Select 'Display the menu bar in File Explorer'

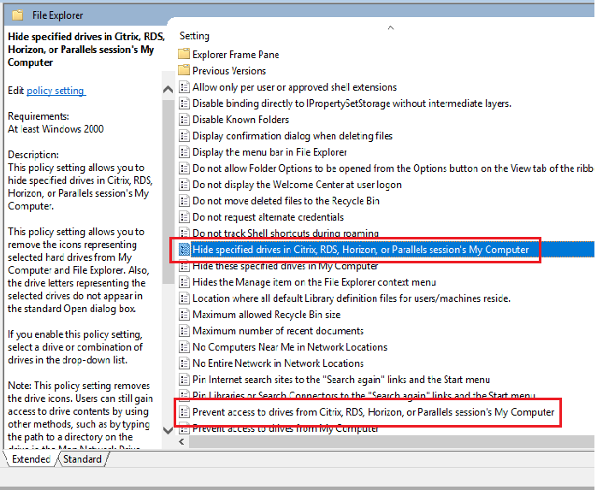coord(269,152)
